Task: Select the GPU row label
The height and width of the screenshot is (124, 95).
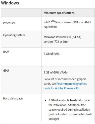Action: pyautogui.click(x=6, y=71)
